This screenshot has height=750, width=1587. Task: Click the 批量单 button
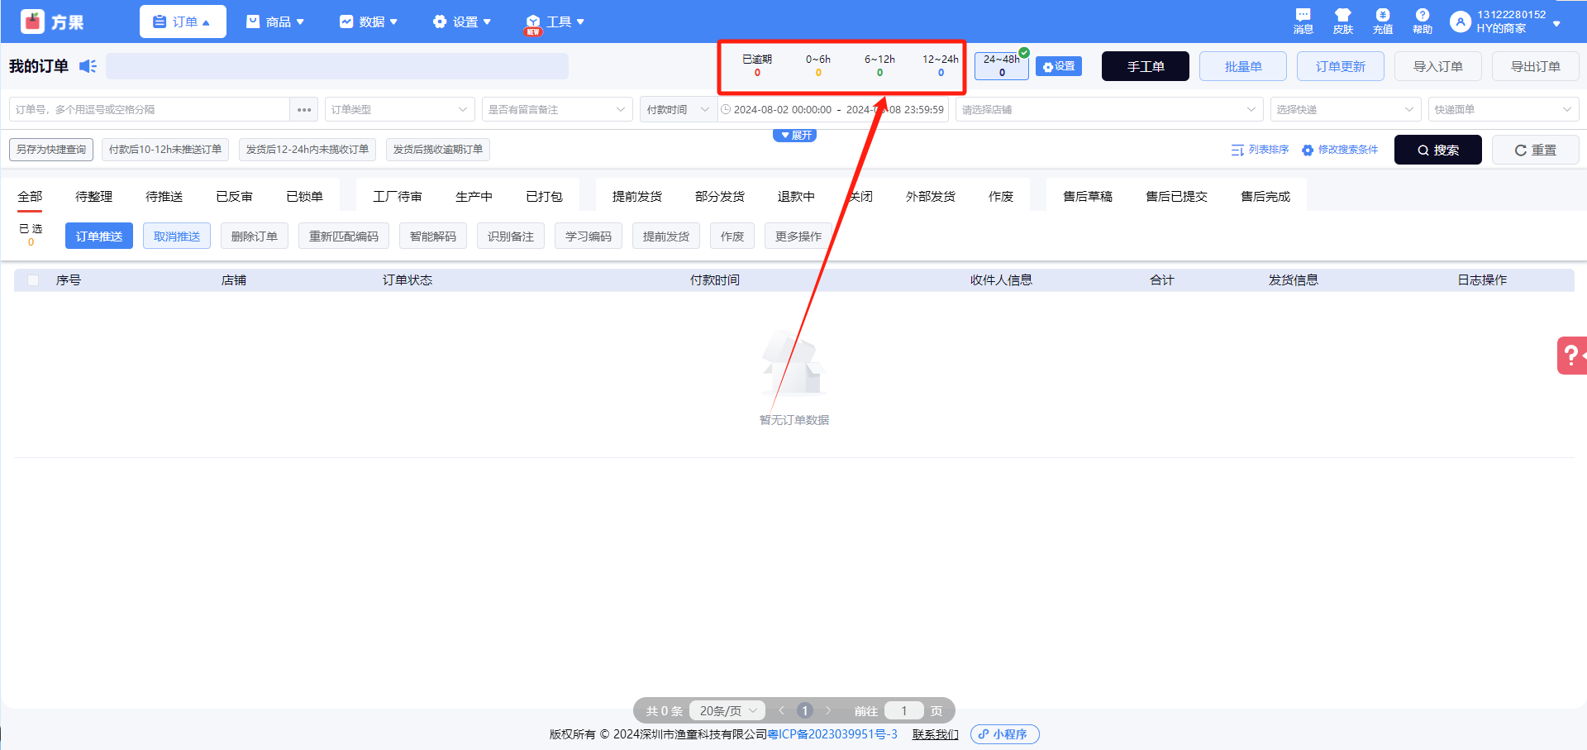tap(1243, 66)
